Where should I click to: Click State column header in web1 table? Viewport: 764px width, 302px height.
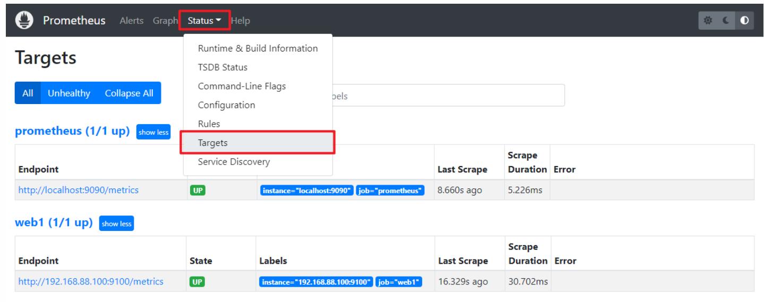(x=201, y=261)
